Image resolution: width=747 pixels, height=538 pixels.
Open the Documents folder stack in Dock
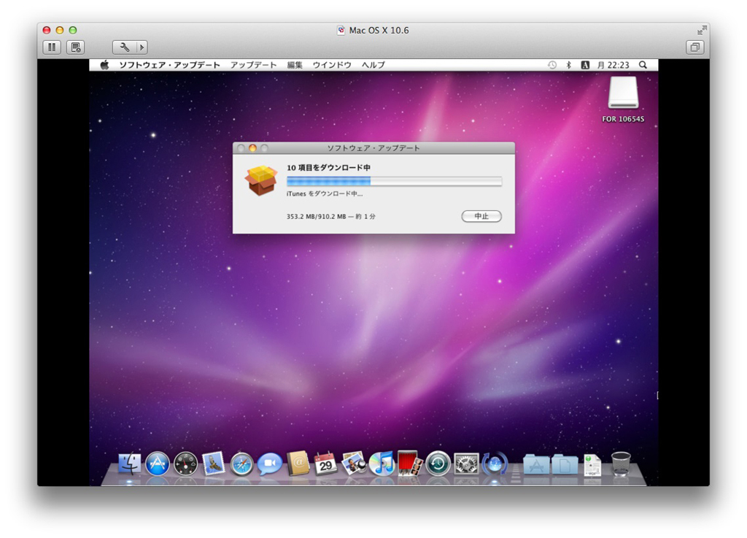(565, 464)
